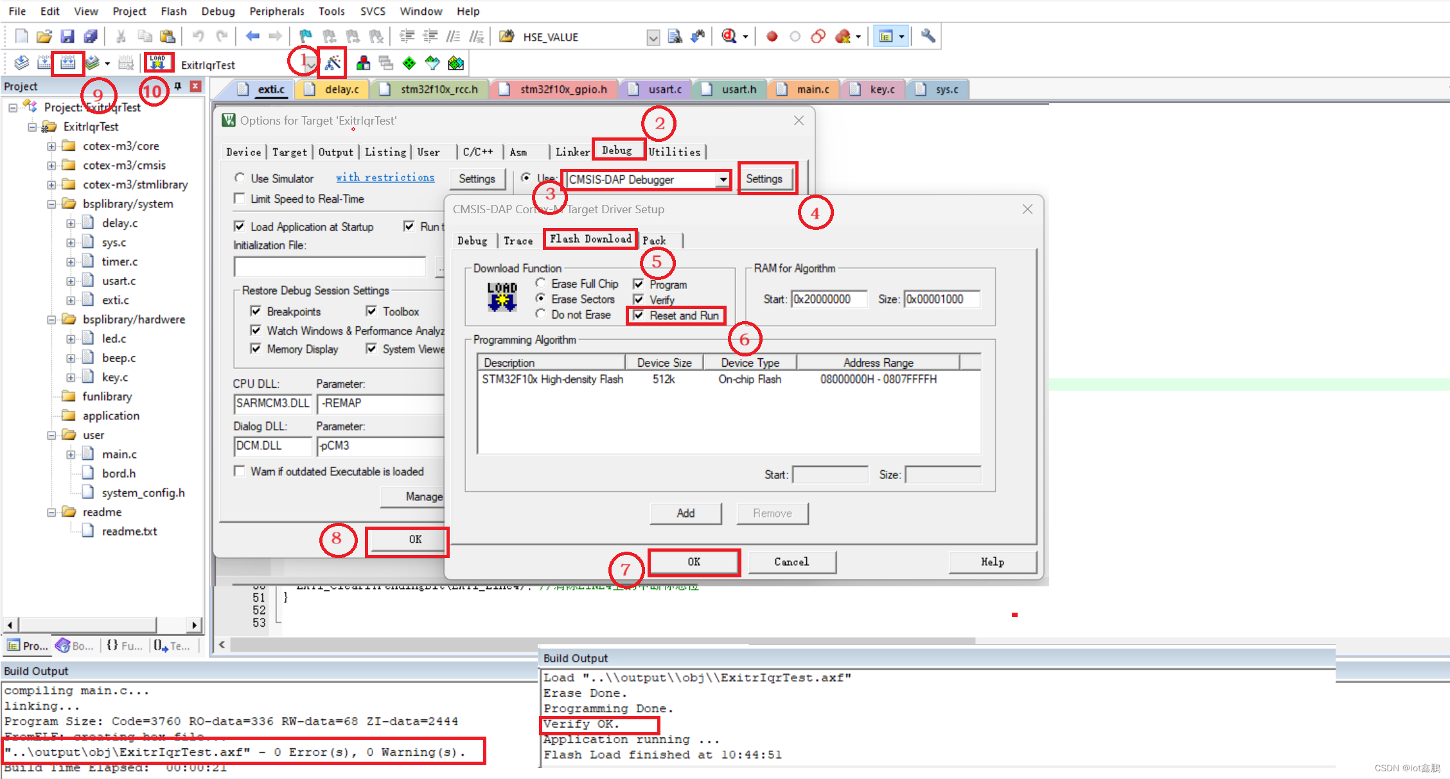
Task: Select the STM32F10x High-density Flash algorithm row
Action: pos(729,380)
